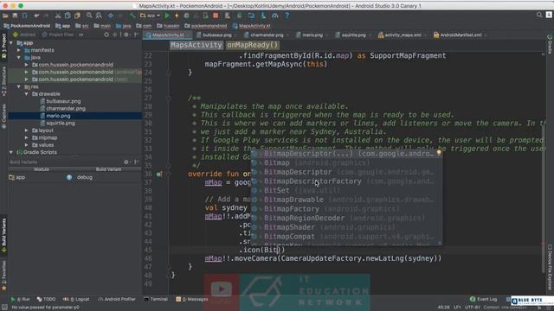The image size is (554, 311).
Task: Expand the values folder
Action: pyautogui.click(x=26, y=145)
